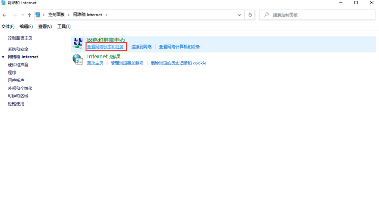
Task: Open 控制面板主页 in the sidebar
Action: tap(20, 38)
